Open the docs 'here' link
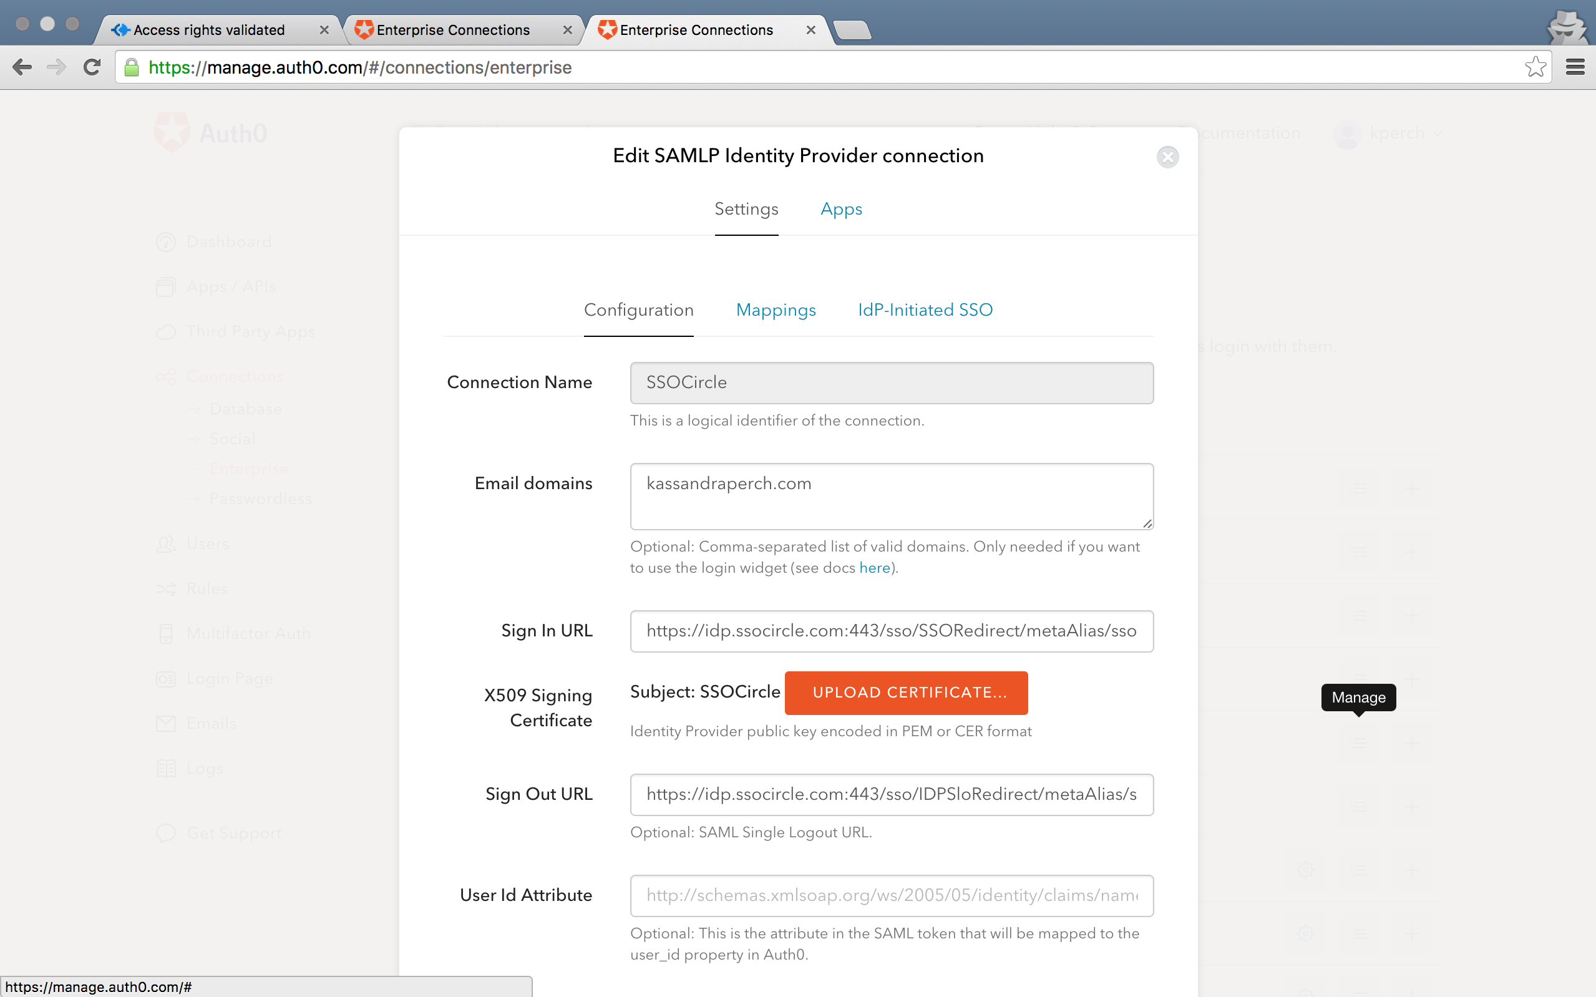 point(874,568)
